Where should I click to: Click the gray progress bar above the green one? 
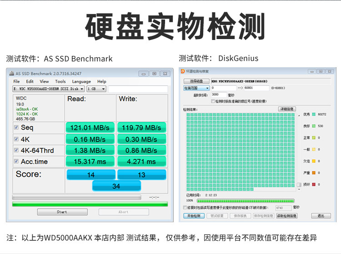point(76,197)
